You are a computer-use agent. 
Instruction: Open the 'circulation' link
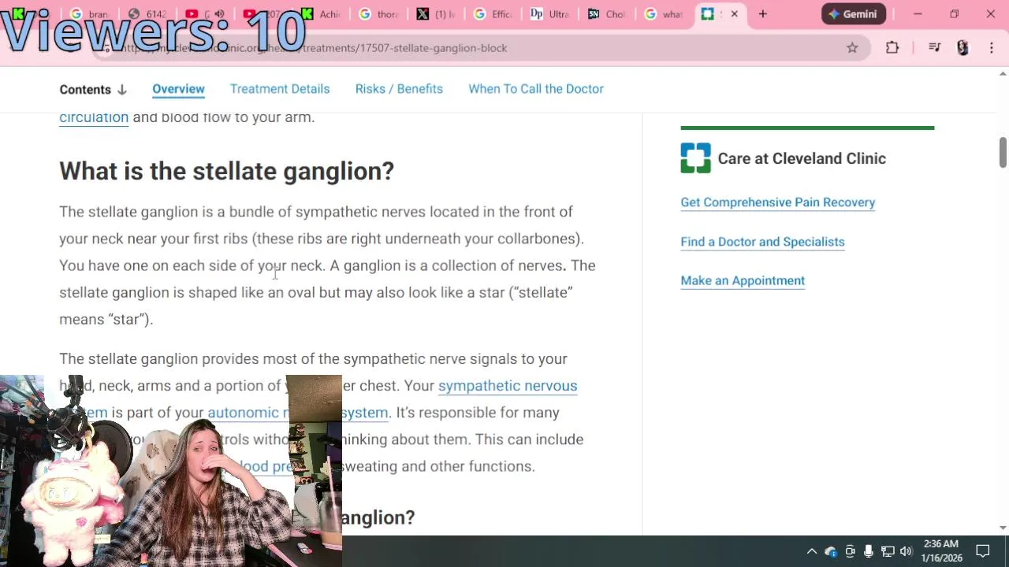pyautogui.click(x=94, y=117)
